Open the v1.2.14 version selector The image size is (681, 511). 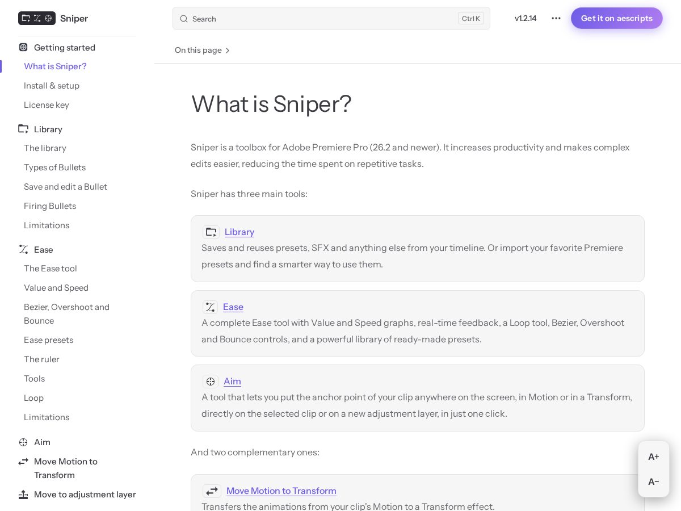point(526,18)
